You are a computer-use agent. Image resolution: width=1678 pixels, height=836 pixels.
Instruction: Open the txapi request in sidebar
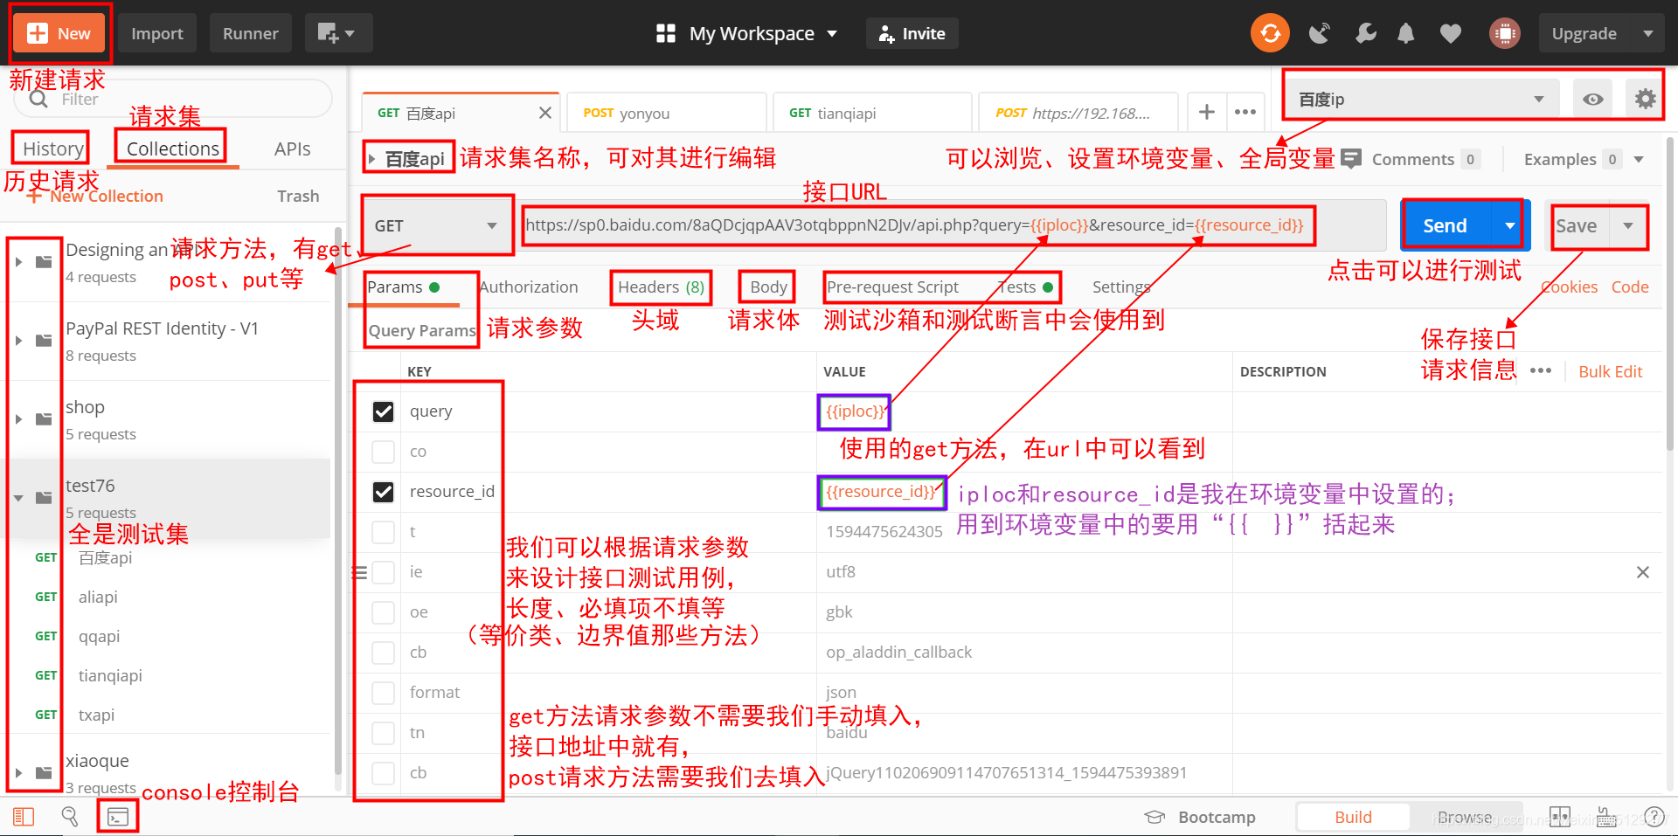(x=96, y=715)
